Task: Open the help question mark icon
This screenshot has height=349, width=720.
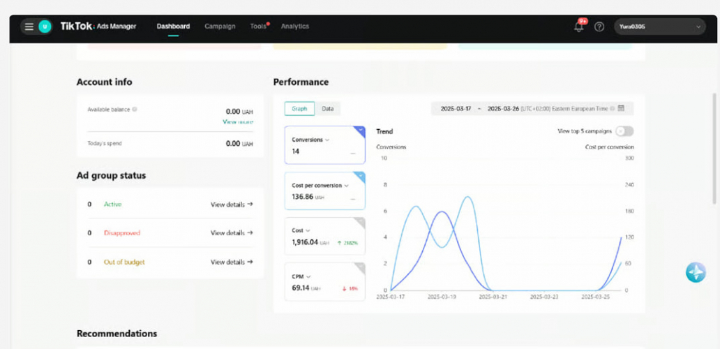Action: [x=599, y=27]
